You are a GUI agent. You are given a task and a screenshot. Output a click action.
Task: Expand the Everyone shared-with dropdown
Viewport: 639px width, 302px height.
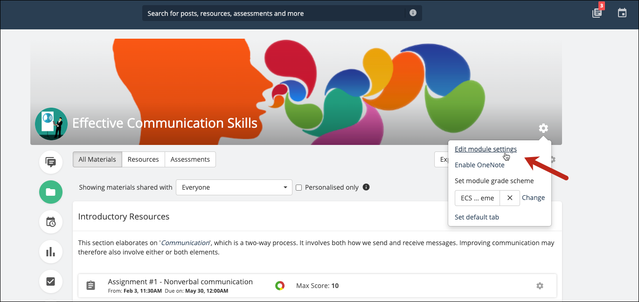[234, 187]
